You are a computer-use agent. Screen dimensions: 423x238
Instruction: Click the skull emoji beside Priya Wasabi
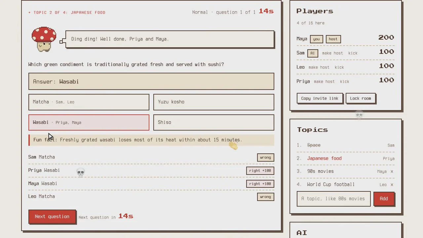click(x=81, y=172)
